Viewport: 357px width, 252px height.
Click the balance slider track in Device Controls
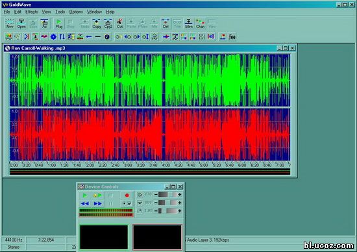pyautogui.click(x=168, y=203)
